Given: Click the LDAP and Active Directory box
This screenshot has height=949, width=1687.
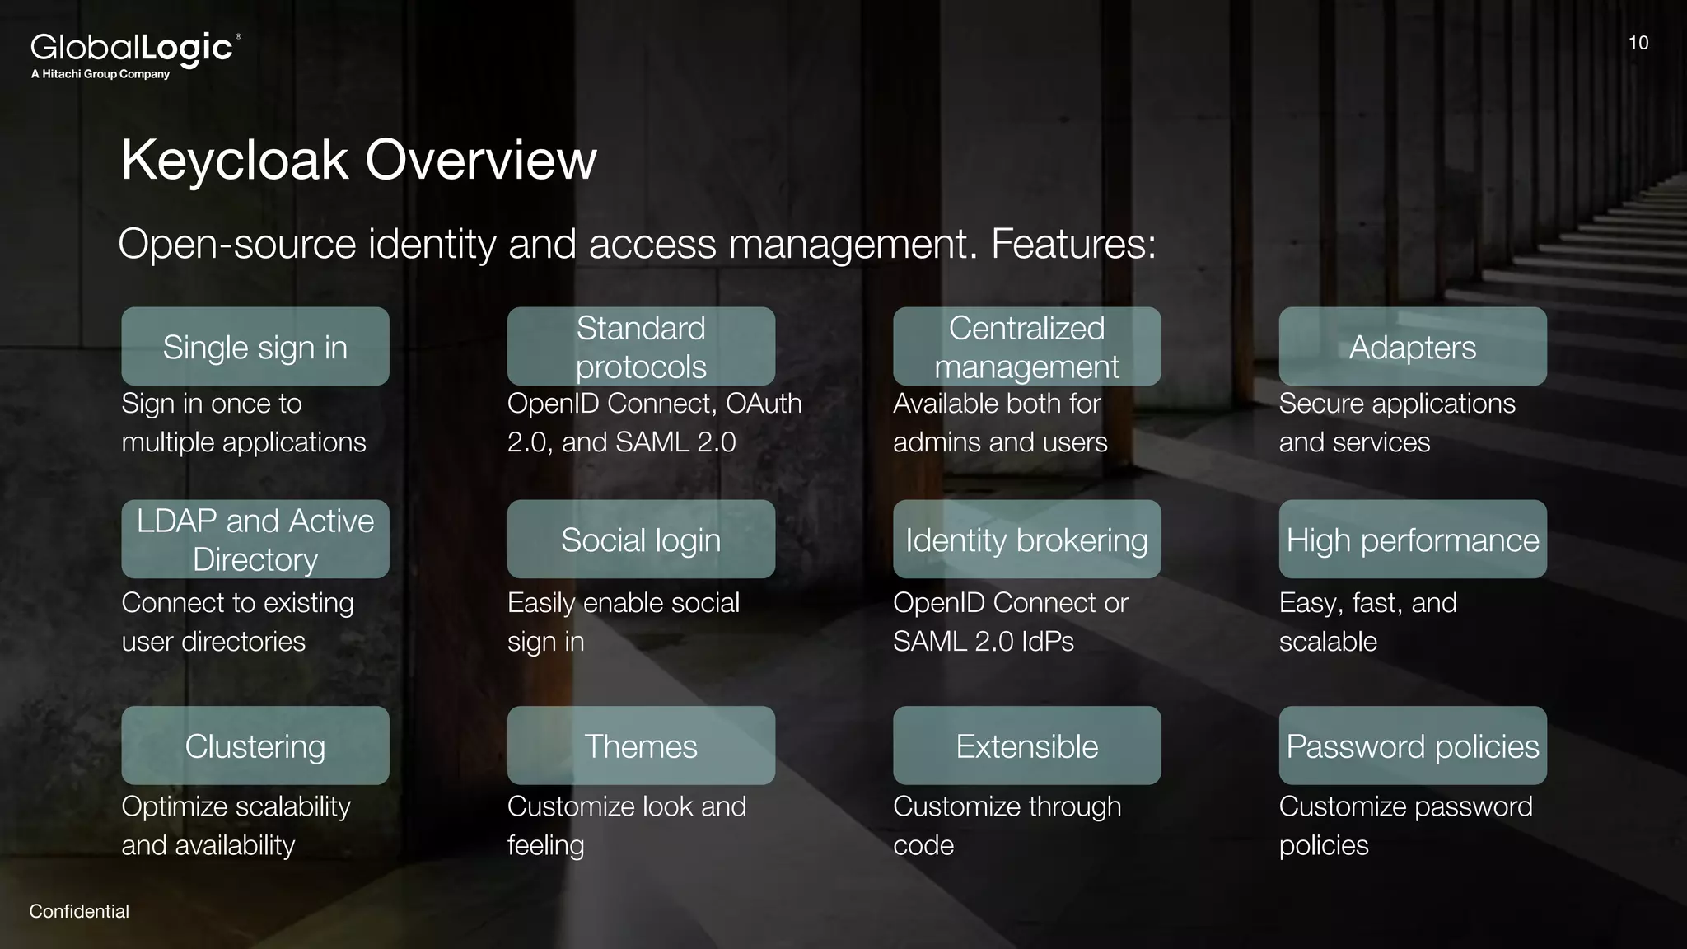Looking at the screenshot, I should click(x=255, y=540).
